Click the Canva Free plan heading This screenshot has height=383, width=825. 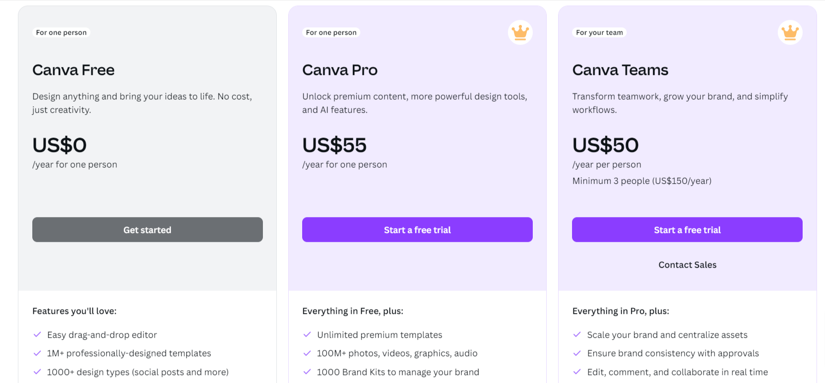74,70
